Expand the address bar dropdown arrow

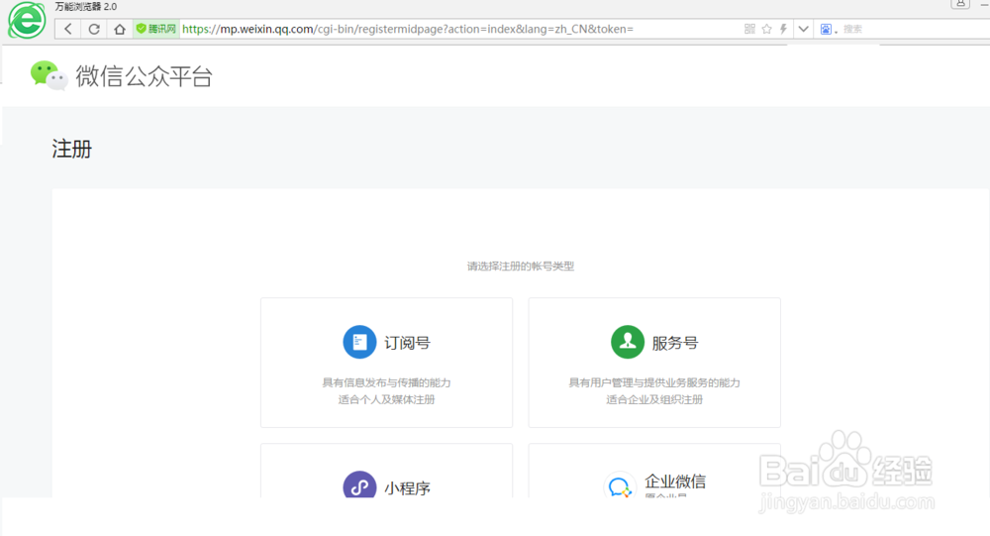803,29
